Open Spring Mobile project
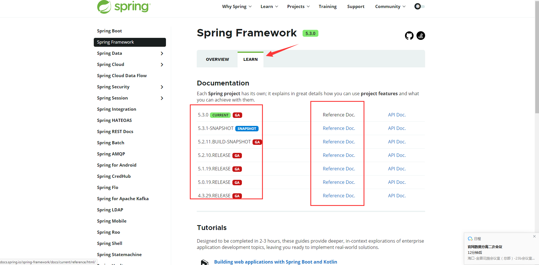Screen dimensions: 539x265 coord(112,221)
